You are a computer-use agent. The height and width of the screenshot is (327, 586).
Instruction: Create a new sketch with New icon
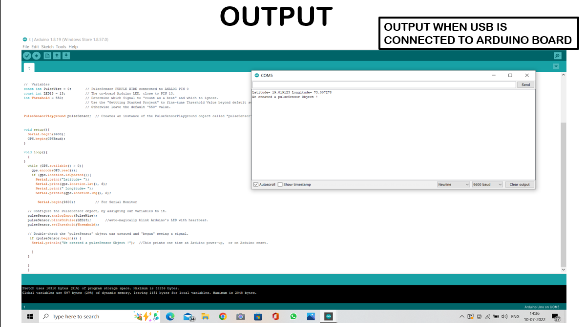[x=47, y=56]
